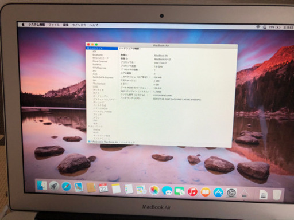Select オーディオ in the sidebar
The height and width of the screenshot is (220, 294).
point(98,90)
